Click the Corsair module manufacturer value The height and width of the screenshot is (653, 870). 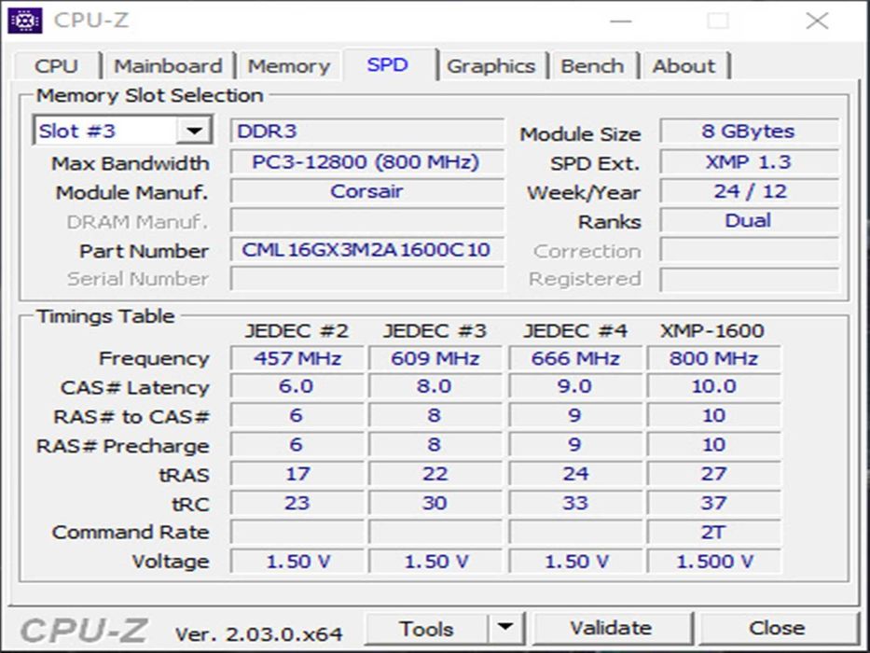[366, 191]
